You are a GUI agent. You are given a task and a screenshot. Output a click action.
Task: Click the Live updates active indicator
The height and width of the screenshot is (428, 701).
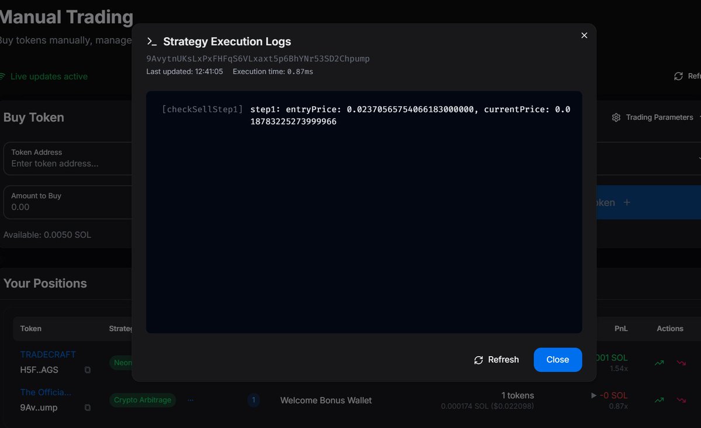point(44,77)
